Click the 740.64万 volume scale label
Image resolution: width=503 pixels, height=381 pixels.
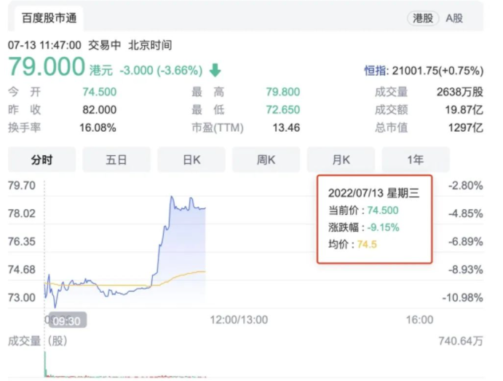(x=461, y=341)
